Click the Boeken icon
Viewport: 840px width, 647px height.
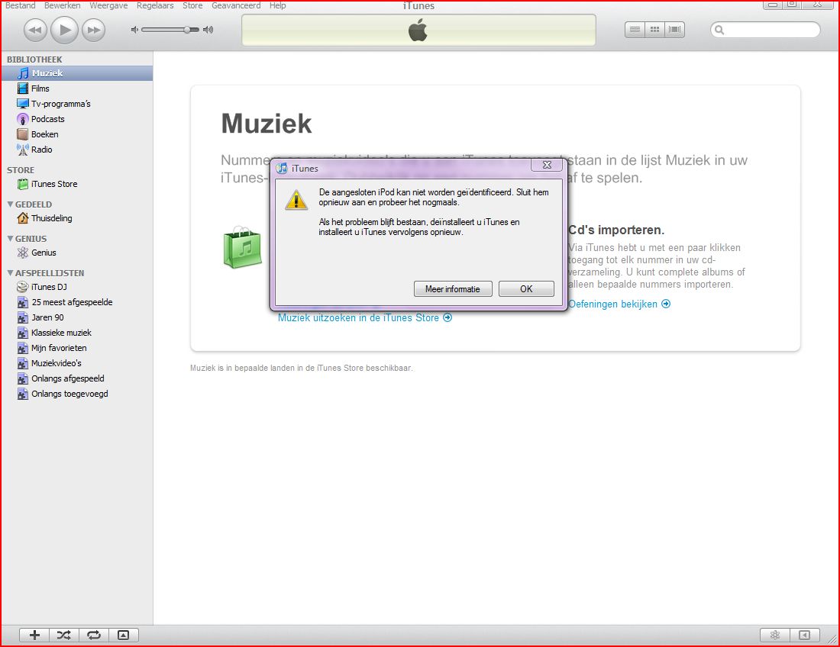[22, 134]
